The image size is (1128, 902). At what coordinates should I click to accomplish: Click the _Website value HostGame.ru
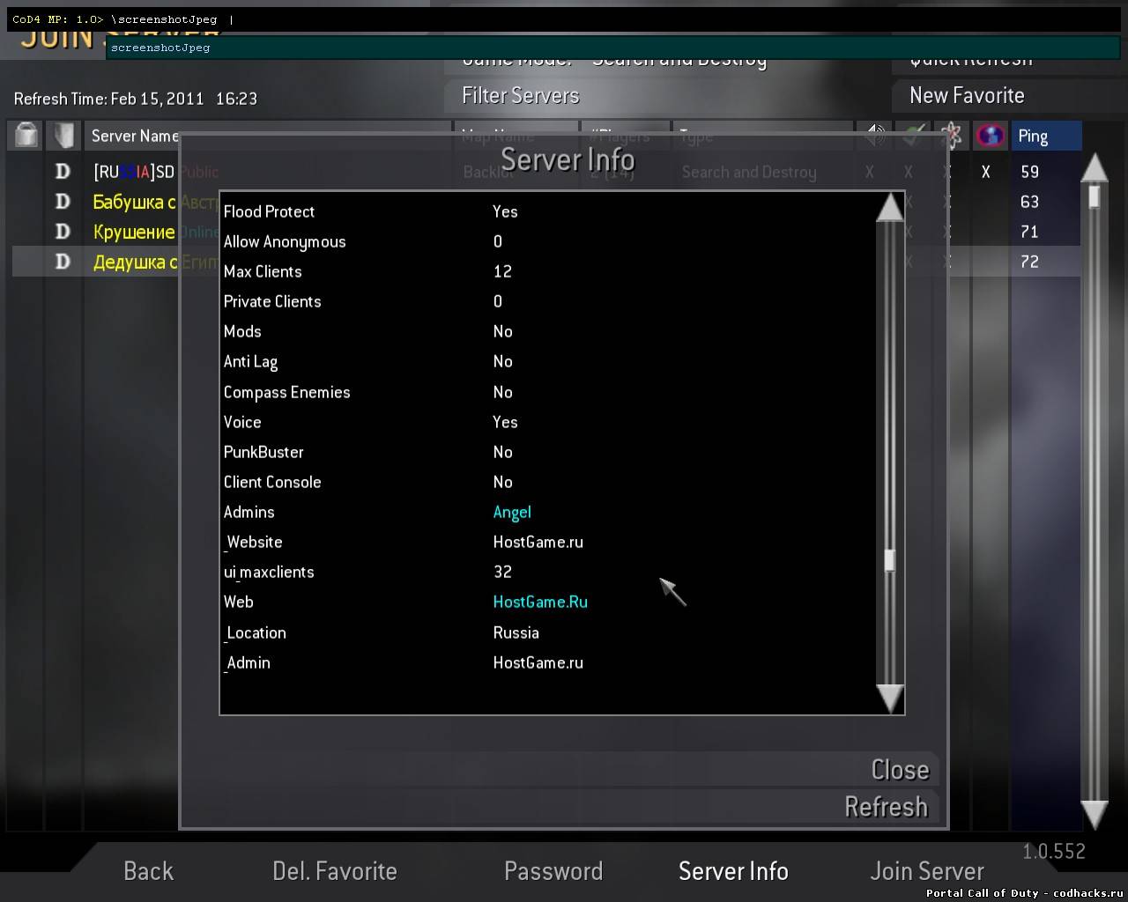coord(538,542)
